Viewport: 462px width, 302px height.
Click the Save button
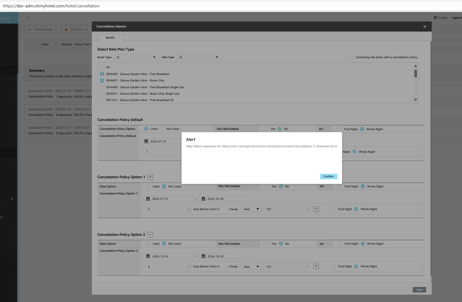point(419,290)
